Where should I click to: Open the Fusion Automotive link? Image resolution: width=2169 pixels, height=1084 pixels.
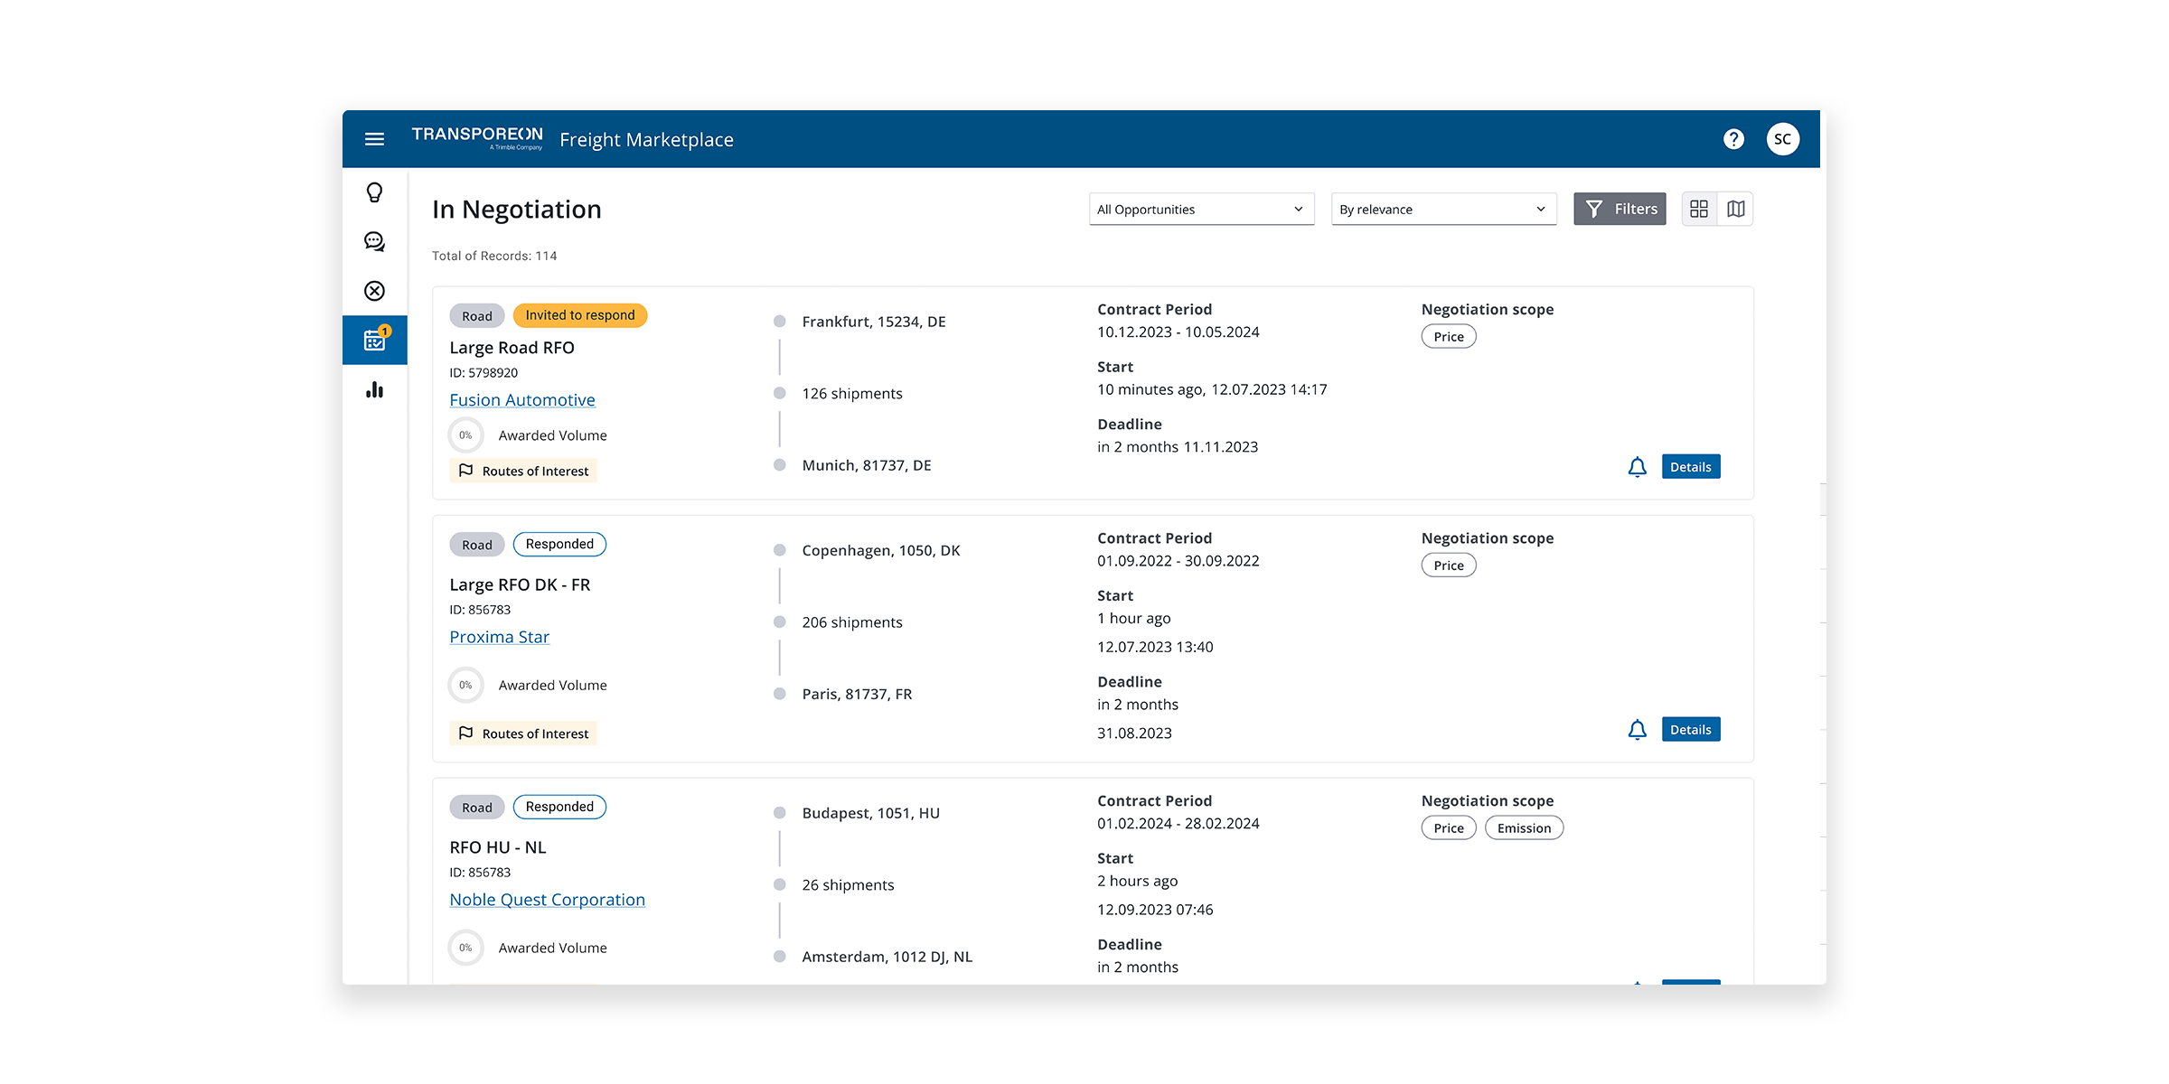(x=522, y=400)
